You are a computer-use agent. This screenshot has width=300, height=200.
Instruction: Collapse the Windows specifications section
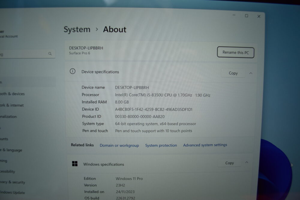click(x=247, y=163)
